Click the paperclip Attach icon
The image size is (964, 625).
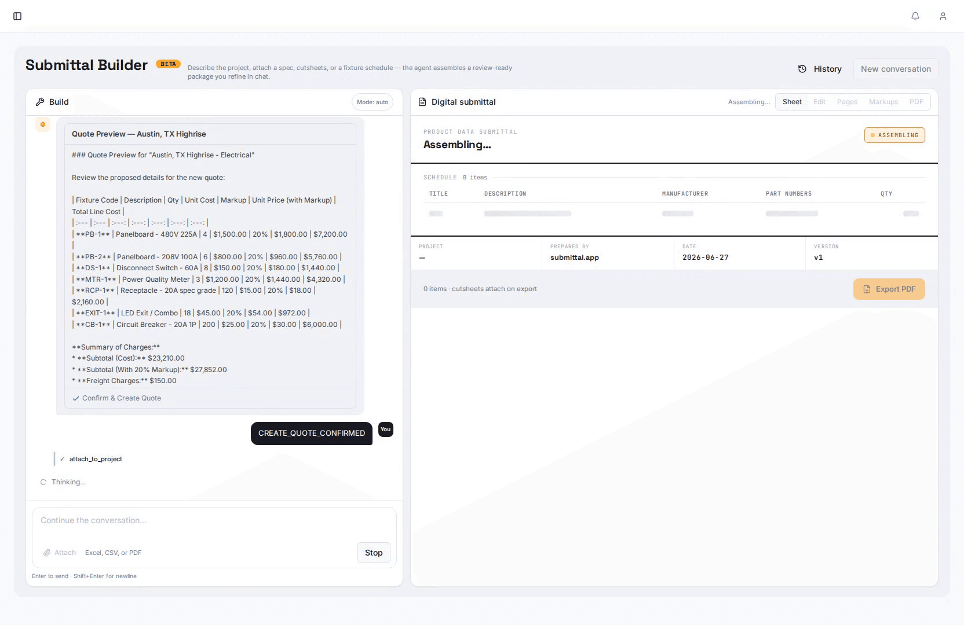[47, 553]
